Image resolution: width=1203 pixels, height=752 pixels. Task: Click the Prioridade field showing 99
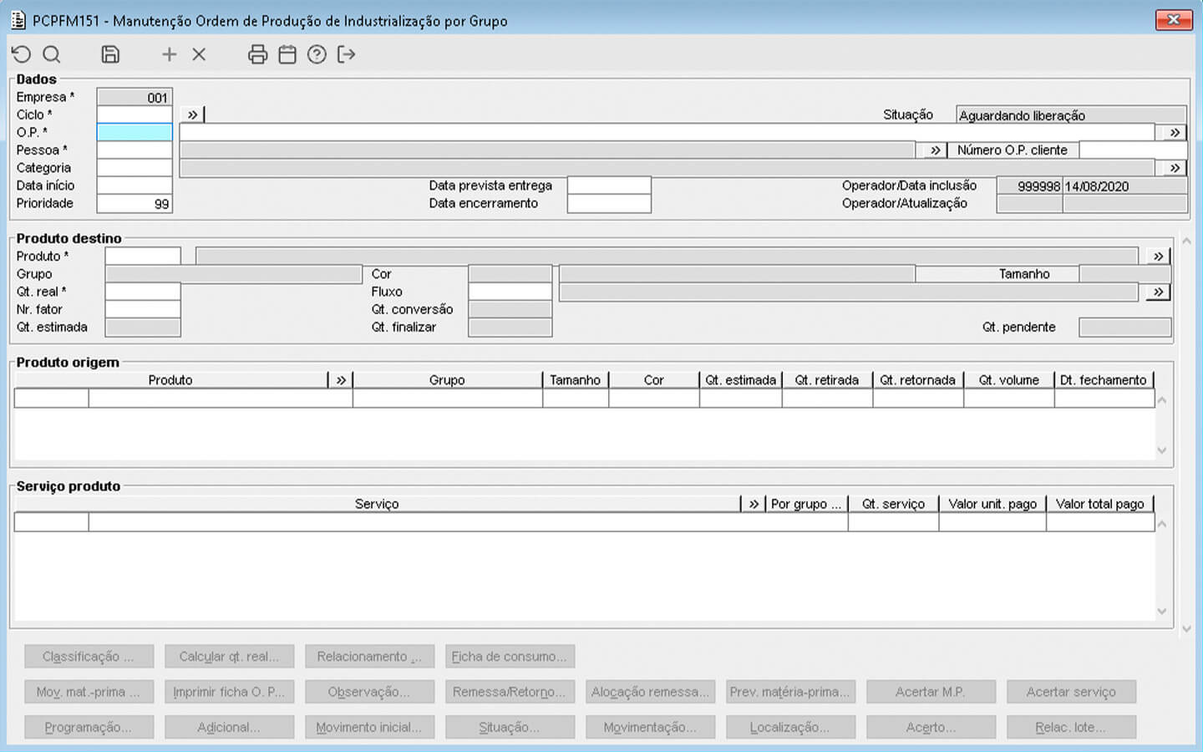(x=135, y=203)
